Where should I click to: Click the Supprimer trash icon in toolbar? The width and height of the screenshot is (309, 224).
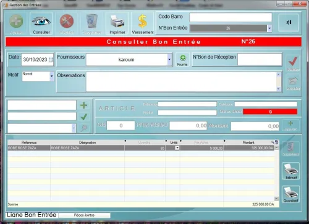91,21
